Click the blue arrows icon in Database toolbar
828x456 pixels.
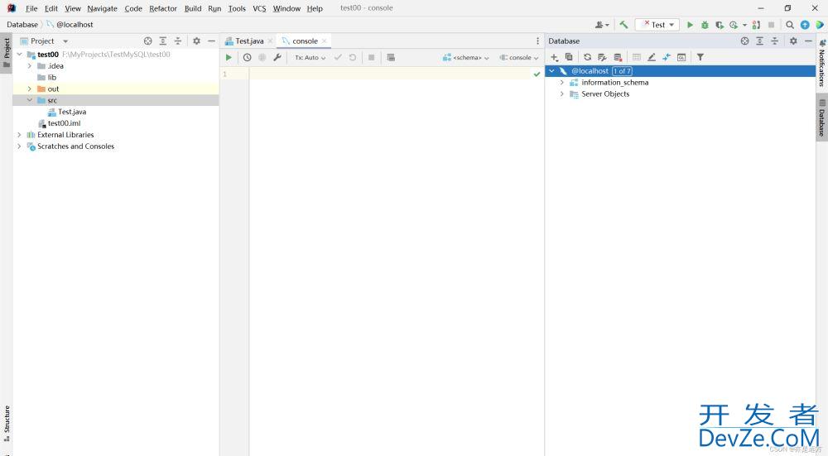667,57
